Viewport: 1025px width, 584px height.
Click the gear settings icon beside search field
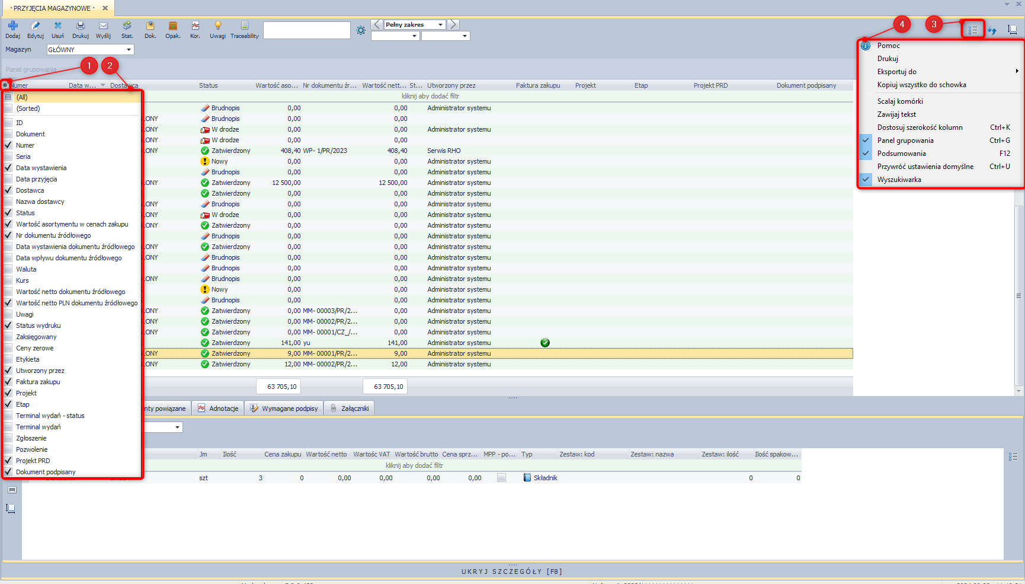pyautogui.click(x=361, y=30)
